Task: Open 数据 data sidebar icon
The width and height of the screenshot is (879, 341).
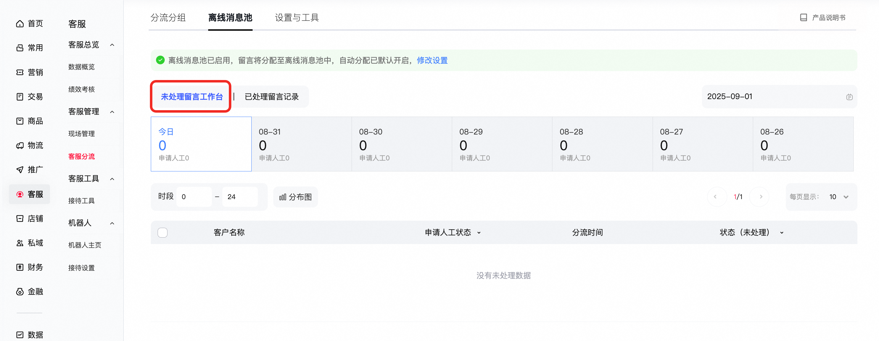Action: [x=20, y=335]
